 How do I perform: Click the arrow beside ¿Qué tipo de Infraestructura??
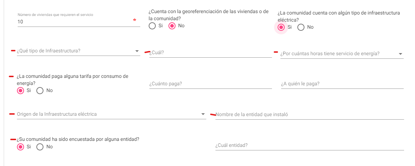click(137, 51)
